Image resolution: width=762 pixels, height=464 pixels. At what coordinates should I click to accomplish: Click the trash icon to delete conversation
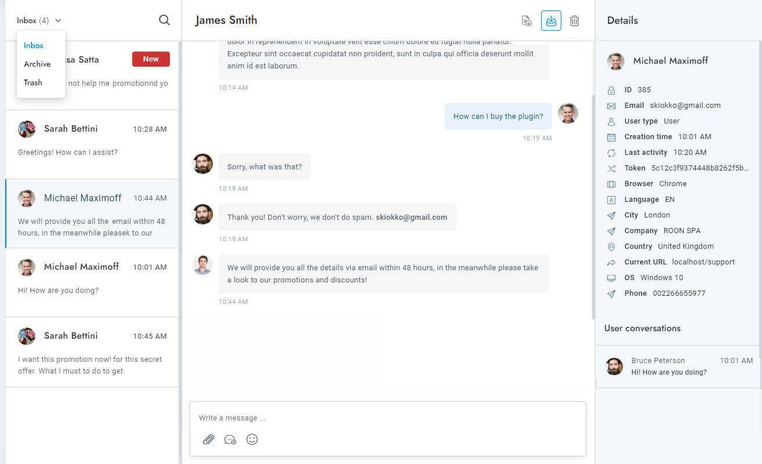pos(575,20)
